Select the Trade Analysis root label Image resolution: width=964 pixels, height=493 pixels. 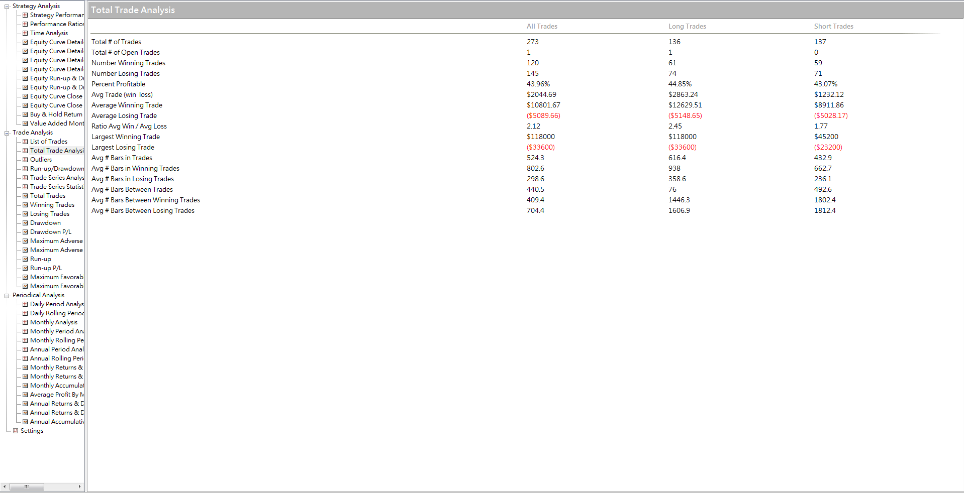(x=33, y=133)
